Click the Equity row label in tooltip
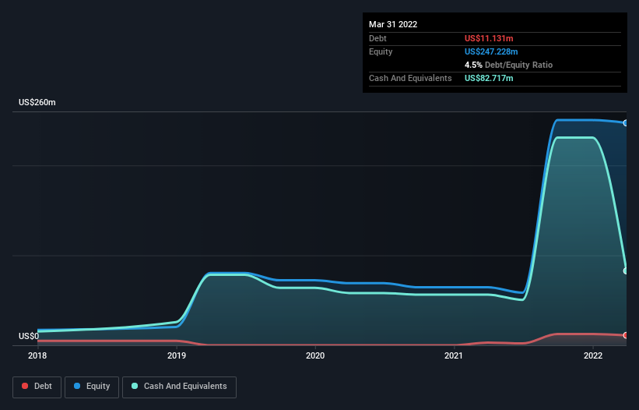Viewport: 639px width, 410px height. pos(381,51)
